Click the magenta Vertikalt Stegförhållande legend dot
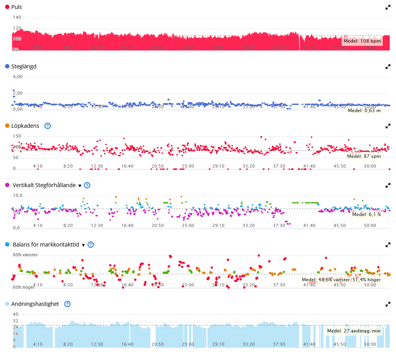 [x=7, y=185]
